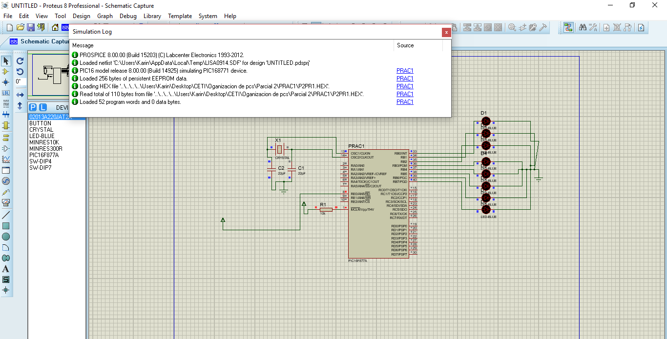
Task: Open the File menu
Action: 8,16
